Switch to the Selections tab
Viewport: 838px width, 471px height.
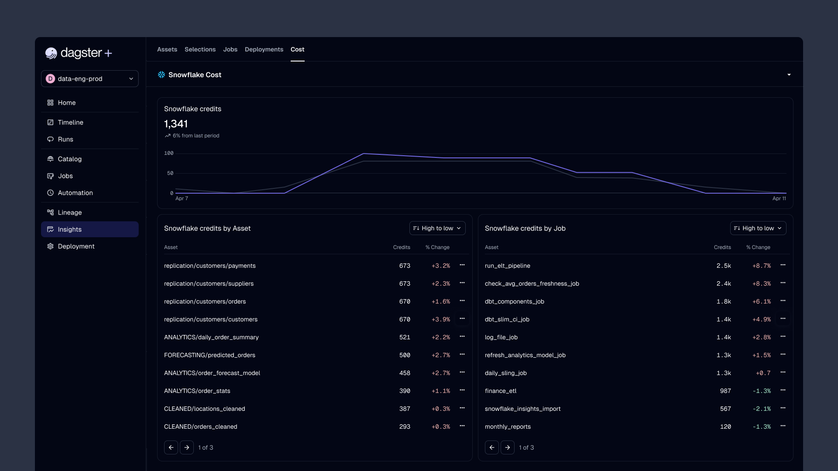(200, 49)
